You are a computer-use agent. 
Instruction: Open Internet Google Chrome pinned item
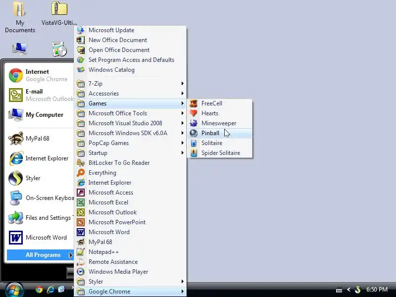(x=40, y=75)
